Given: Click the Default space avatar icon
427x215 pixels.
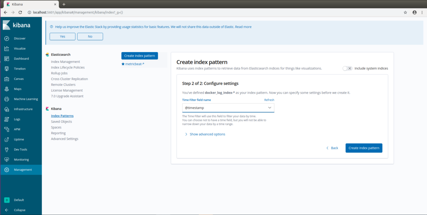Looking at the screenshot, I should pyautogui.click(x=7, y=200).
